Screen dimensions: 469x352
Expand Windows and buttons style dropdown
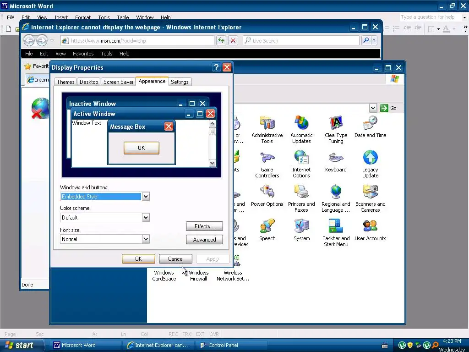146,197
